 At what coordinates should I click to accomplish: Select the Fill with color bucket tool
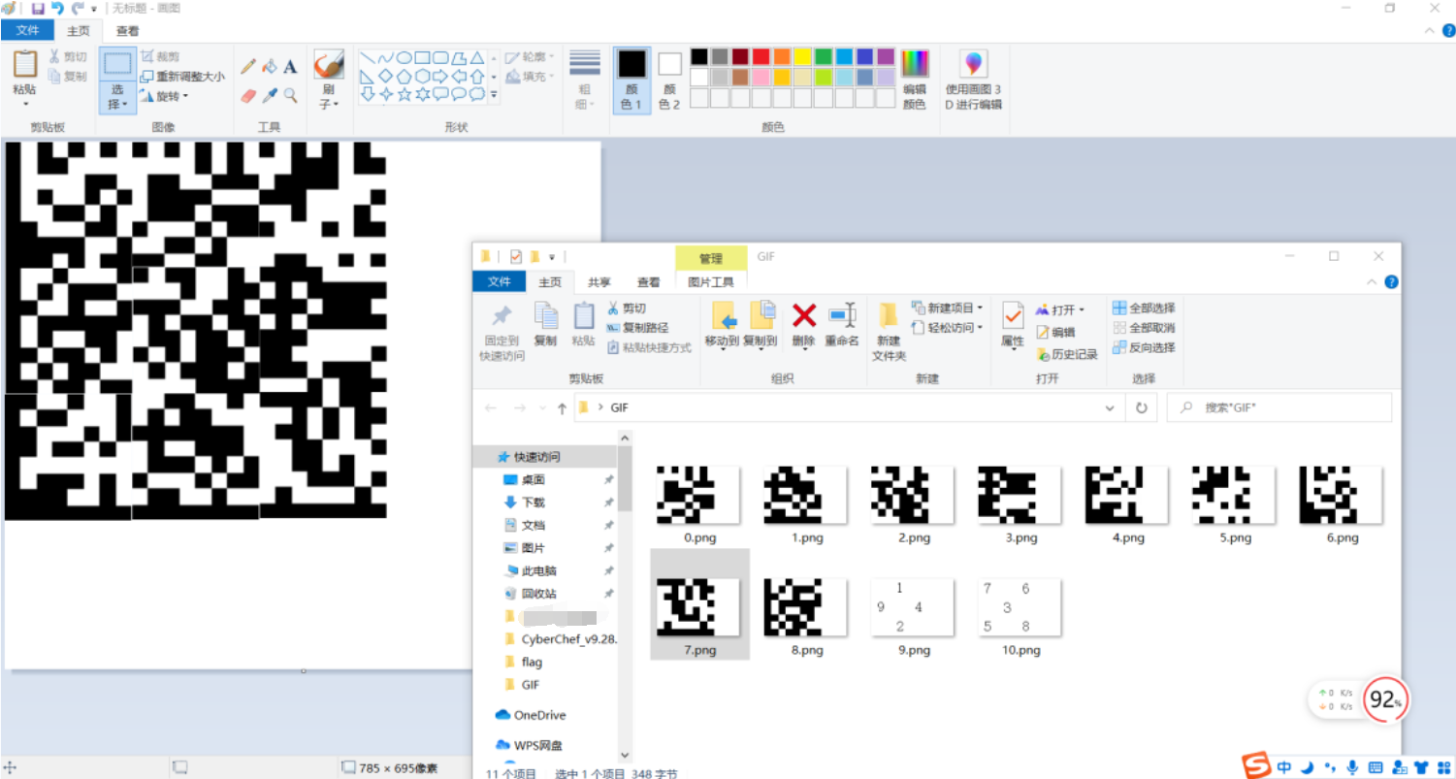click(x=269, y=68)
